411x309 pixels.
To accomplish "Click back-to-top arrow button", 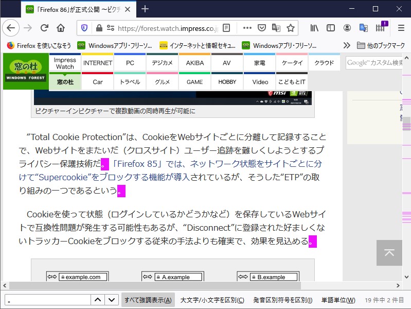I will [x=389, y=253].
